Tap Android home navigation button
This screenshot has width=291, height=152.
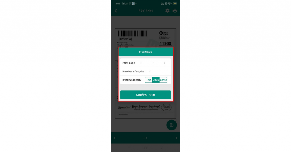point(145,148)
